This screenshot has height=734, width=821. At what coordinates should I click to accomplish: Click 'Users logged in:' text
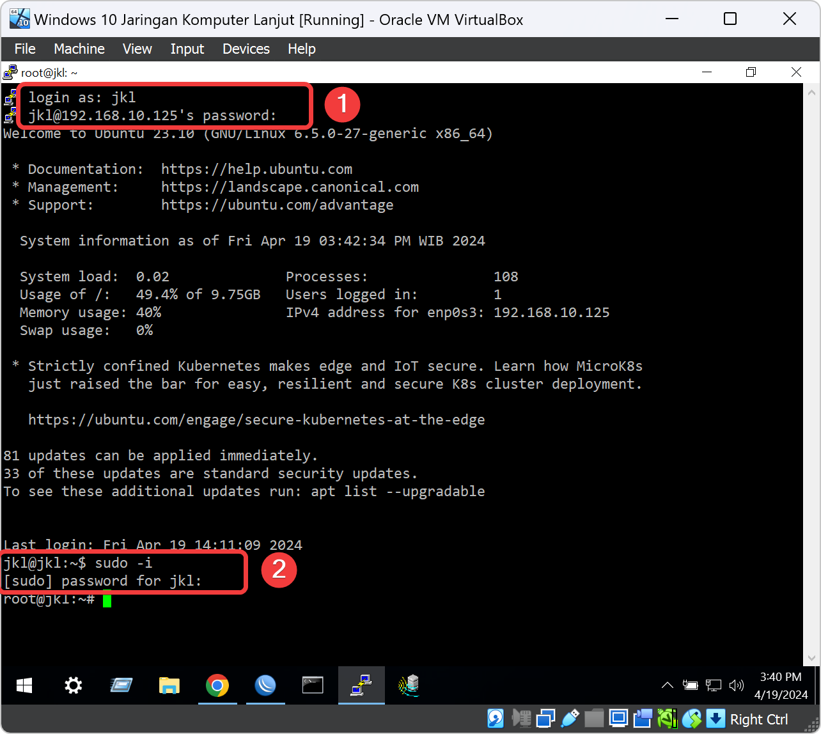click(352, 295)
